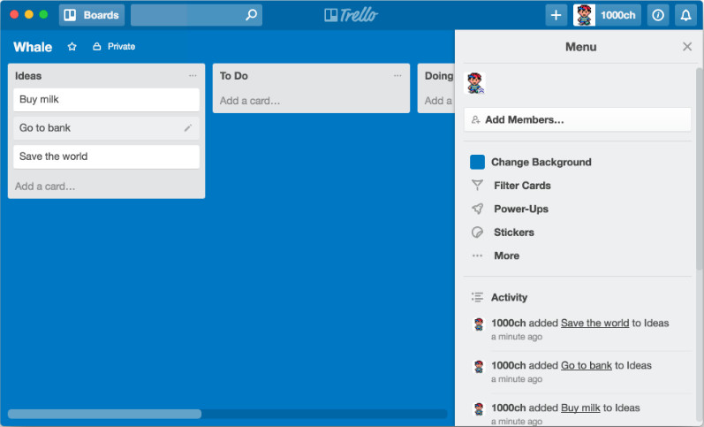
Task: Click the Activity list icon
Action: (477, 297)
